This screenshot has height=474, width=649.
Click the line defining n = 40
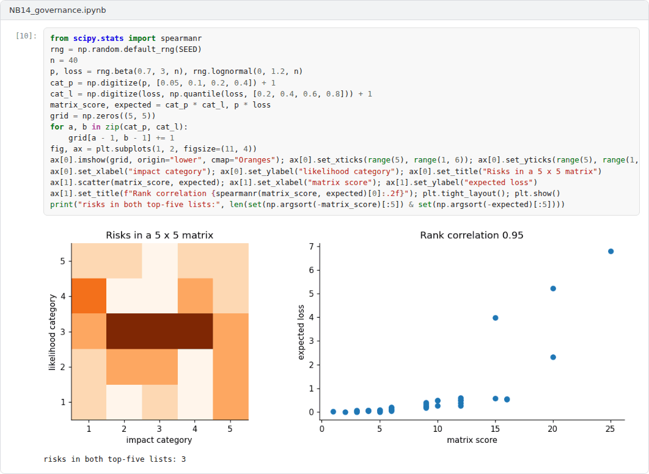click(64, 60)
